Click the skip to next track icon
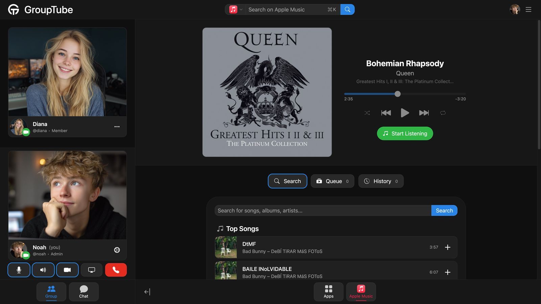Viewport: 541px width, 304px height. (424, 113)
